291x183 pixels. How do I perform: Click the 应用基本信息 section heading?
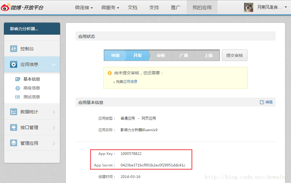click(91, 102)
